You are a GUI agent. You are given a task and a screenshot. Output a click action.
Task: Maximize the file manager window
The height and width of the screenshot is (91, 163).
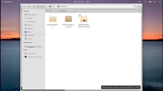[139, 6]
